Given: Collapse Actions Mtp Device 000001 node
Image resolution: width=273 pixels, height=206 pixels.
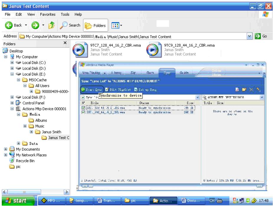Looking at the screenshot, I should [x=12, y=109].
